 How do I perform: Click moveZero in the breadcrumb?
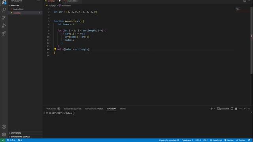(x=66, y=6)
